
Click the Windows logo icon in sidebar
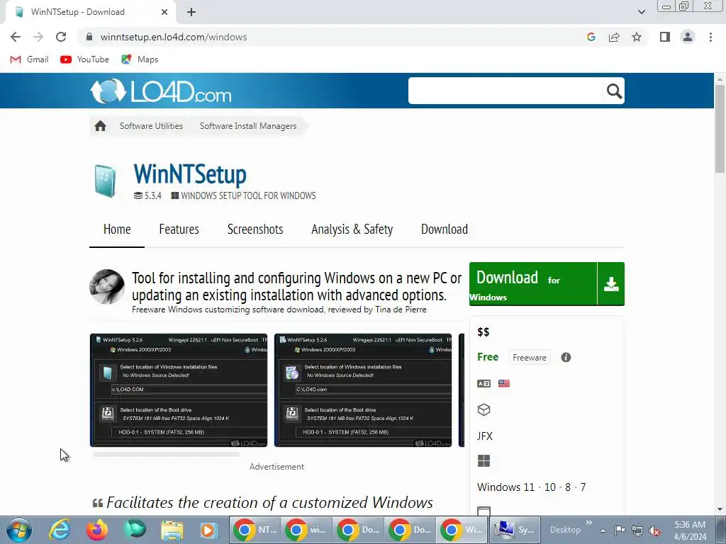click(484, 460)
